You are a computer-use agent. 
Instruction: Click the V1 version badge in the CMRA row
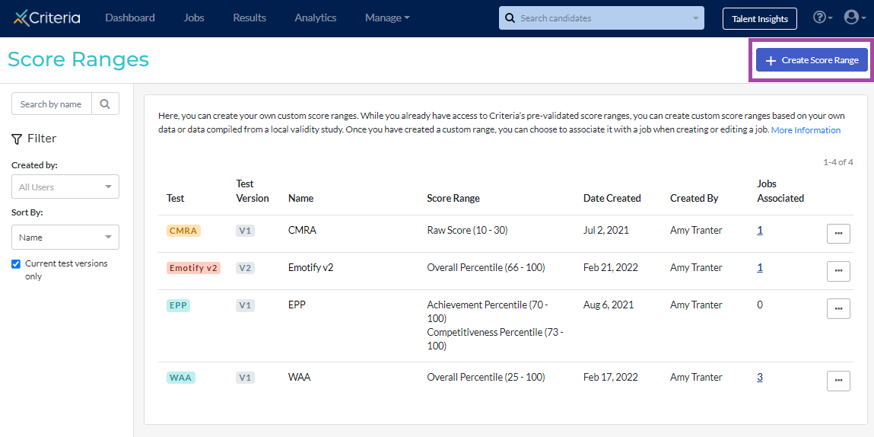[x=245, y=231]
